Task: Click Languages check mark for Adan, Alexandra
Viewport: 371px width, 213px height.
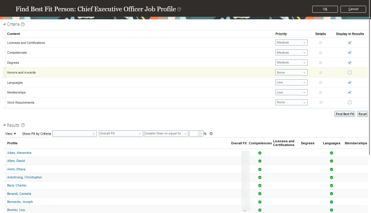Action: point(332,153)
